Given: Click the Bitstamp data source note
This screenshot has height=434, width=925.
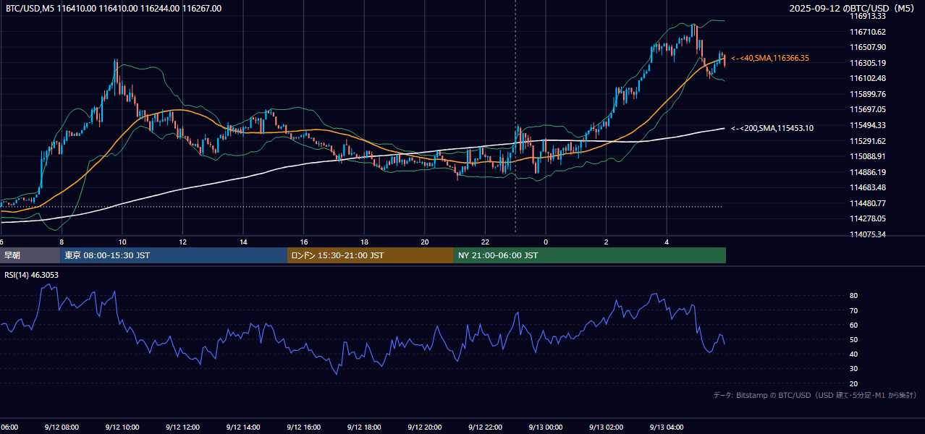Looking at the screenshot, I should pos(815,395).
